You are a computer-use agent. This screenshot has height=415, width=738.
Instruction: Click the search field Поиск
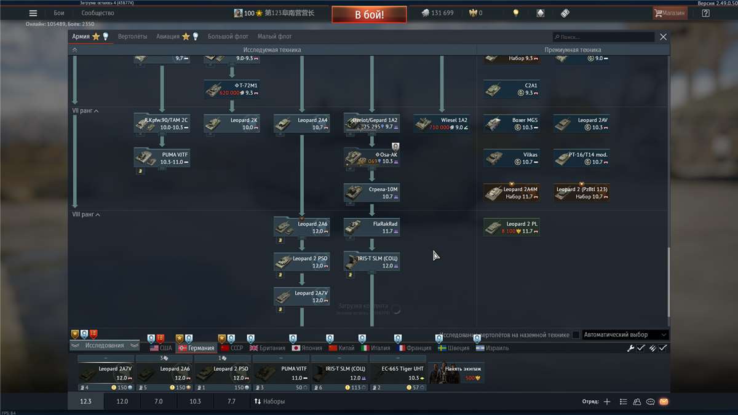[603, 37]
